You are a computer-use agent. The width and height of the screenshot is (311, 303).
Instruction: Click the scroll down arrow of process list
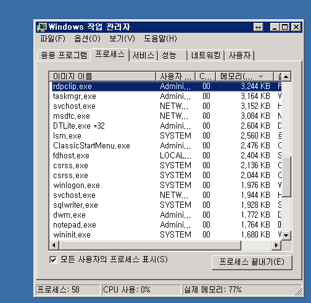click(286, 235)
